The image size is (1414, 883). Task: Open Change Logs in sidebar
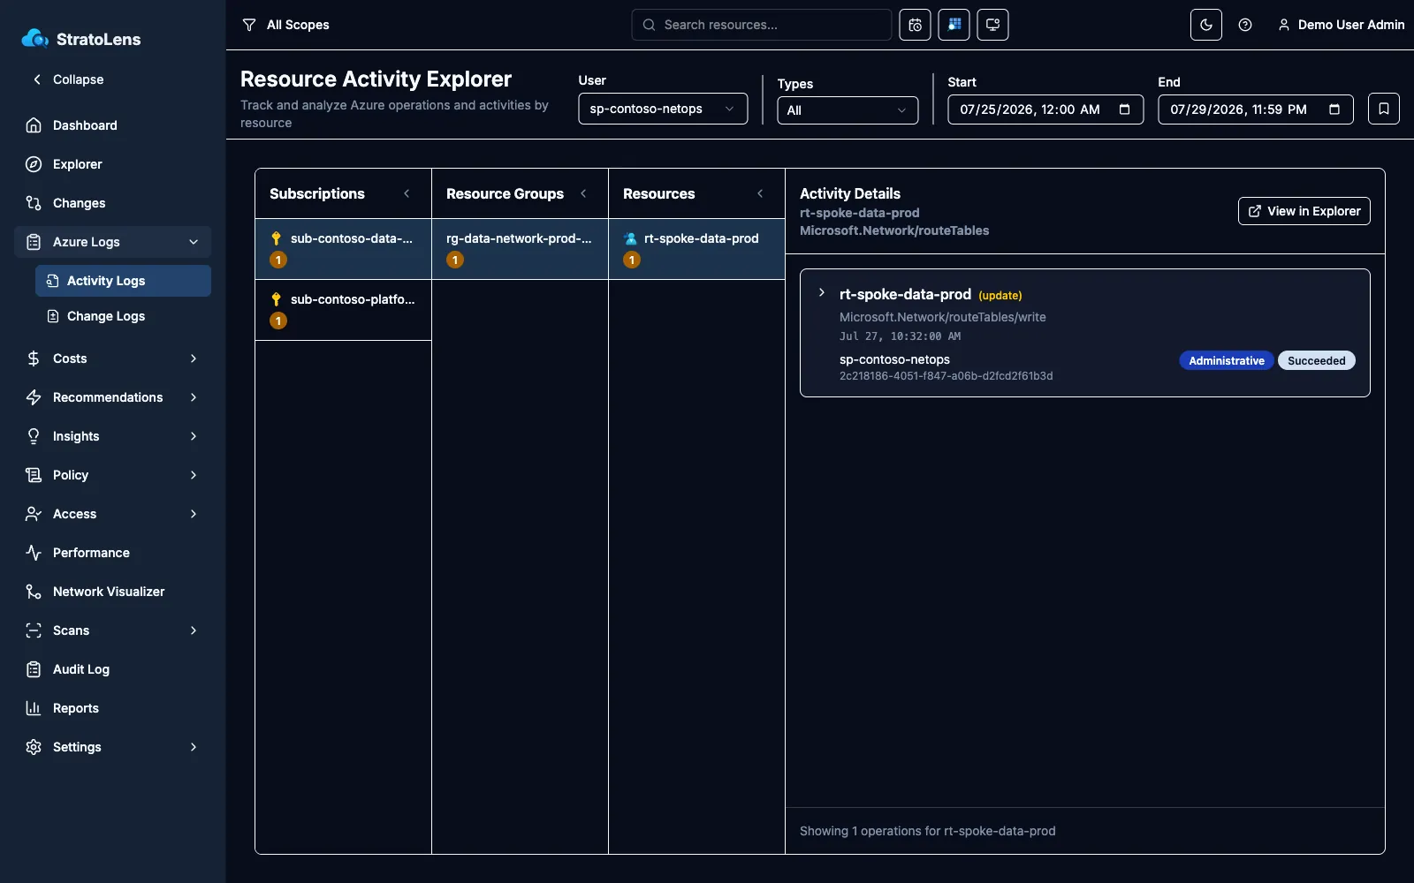click(123, 316)
